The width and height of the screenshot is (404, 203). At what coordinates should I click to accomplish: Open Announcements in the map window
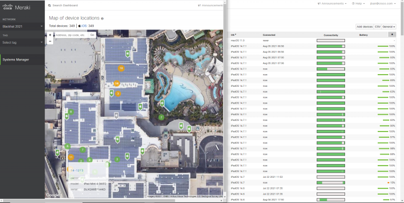210,5
